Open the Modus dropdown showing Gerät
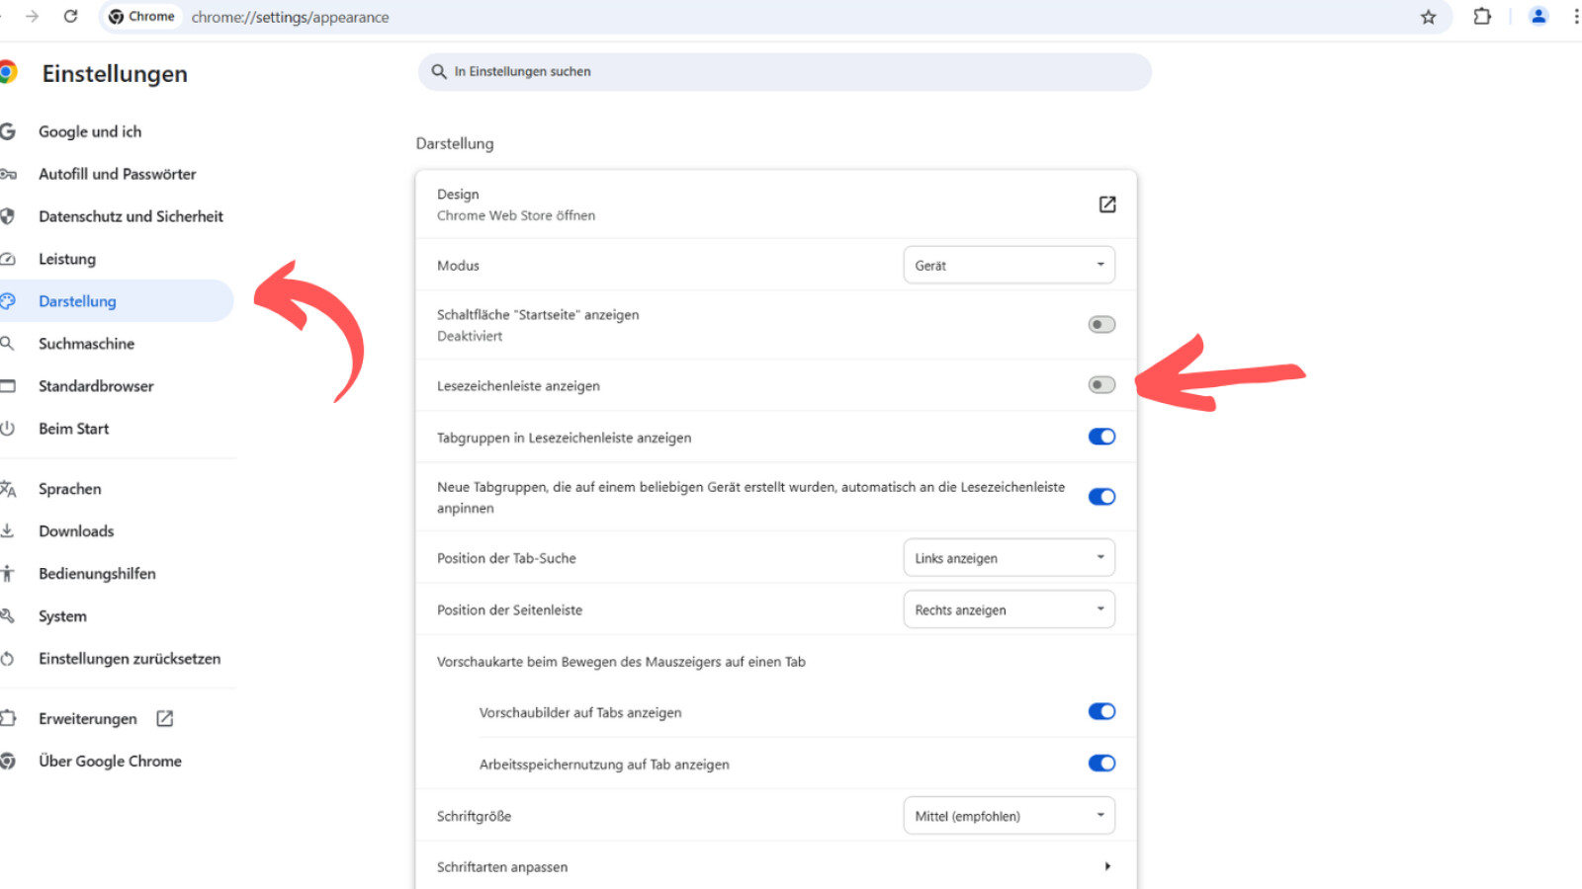Image resolution: width=1582 pixels, height=889 pixels. coord(1009,266)
